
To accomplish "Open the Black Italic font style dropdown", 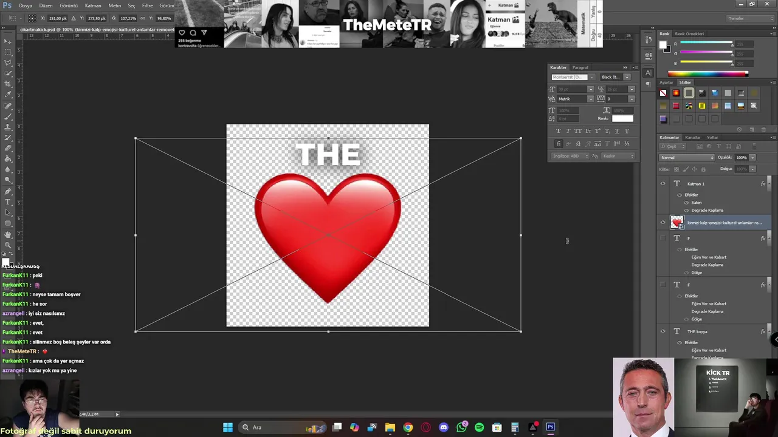I will click(627, 77).
